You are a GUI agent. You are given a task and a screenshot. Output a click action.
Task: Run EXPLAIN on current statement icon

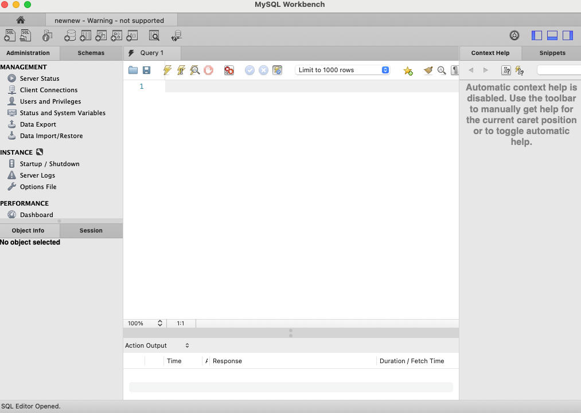[195, 70]
